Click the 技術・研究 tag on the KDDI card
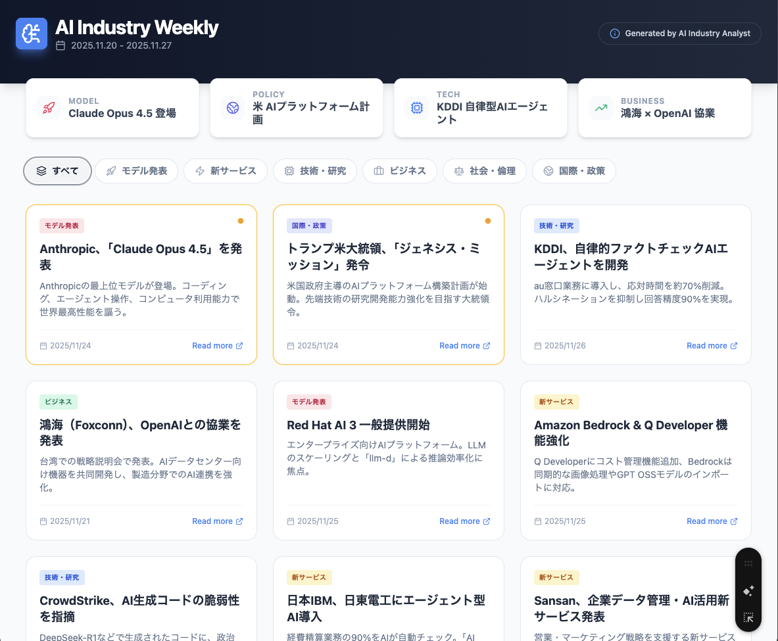Viewport: 778px width, 641px height. (x=557, y=226)
